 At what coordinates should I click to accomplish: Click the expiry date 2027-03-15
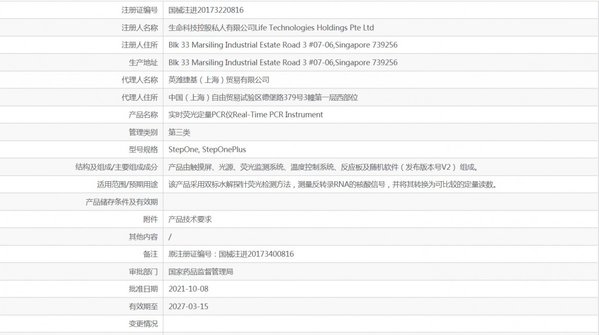[189, 306]
